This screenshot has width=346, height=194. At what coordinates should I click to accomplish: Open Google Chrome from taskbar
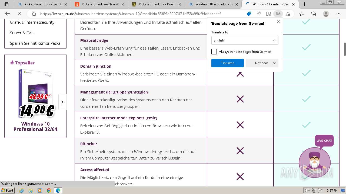(x=49, y=190)
